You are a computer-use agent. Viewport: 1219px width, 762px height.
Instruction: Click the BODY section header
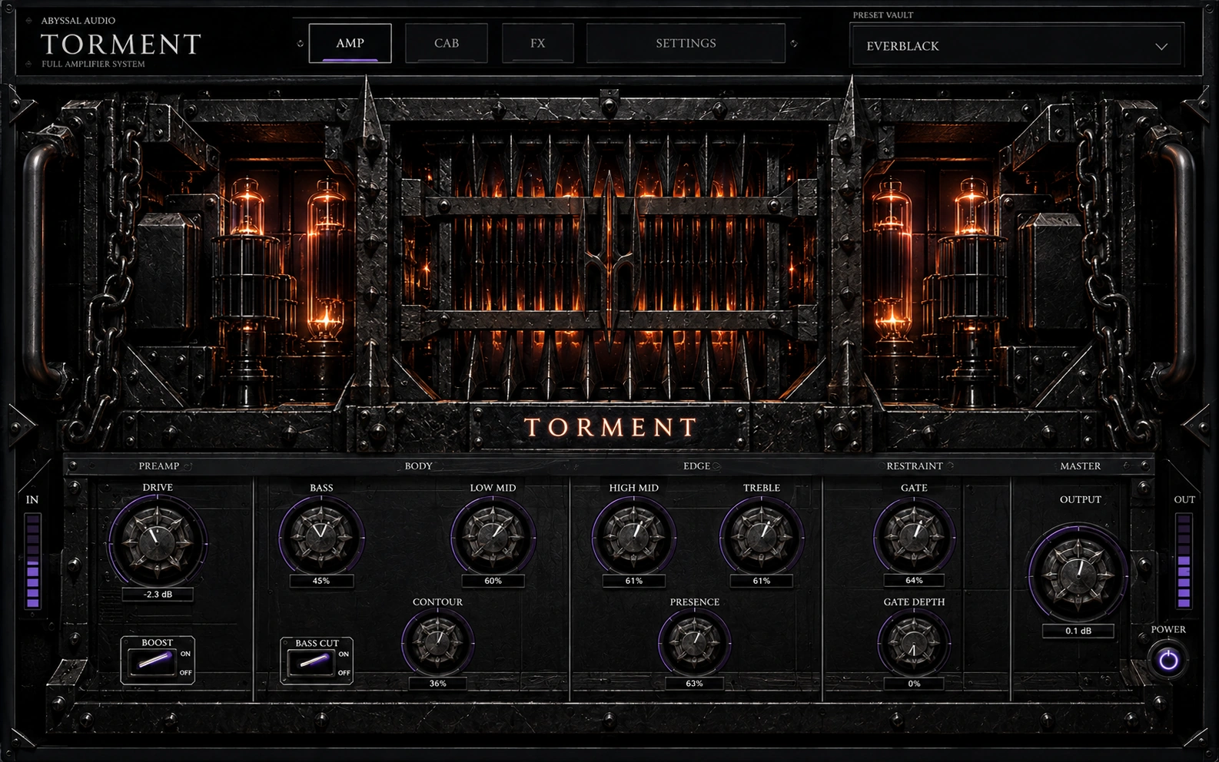coord(418,466)
